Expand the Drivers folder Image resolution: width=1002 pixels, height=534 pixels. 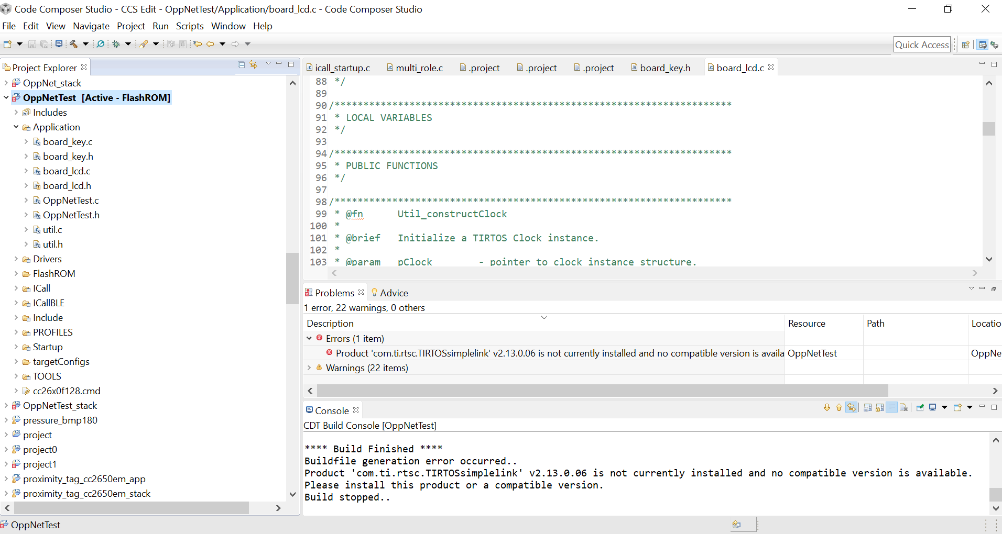16,259
